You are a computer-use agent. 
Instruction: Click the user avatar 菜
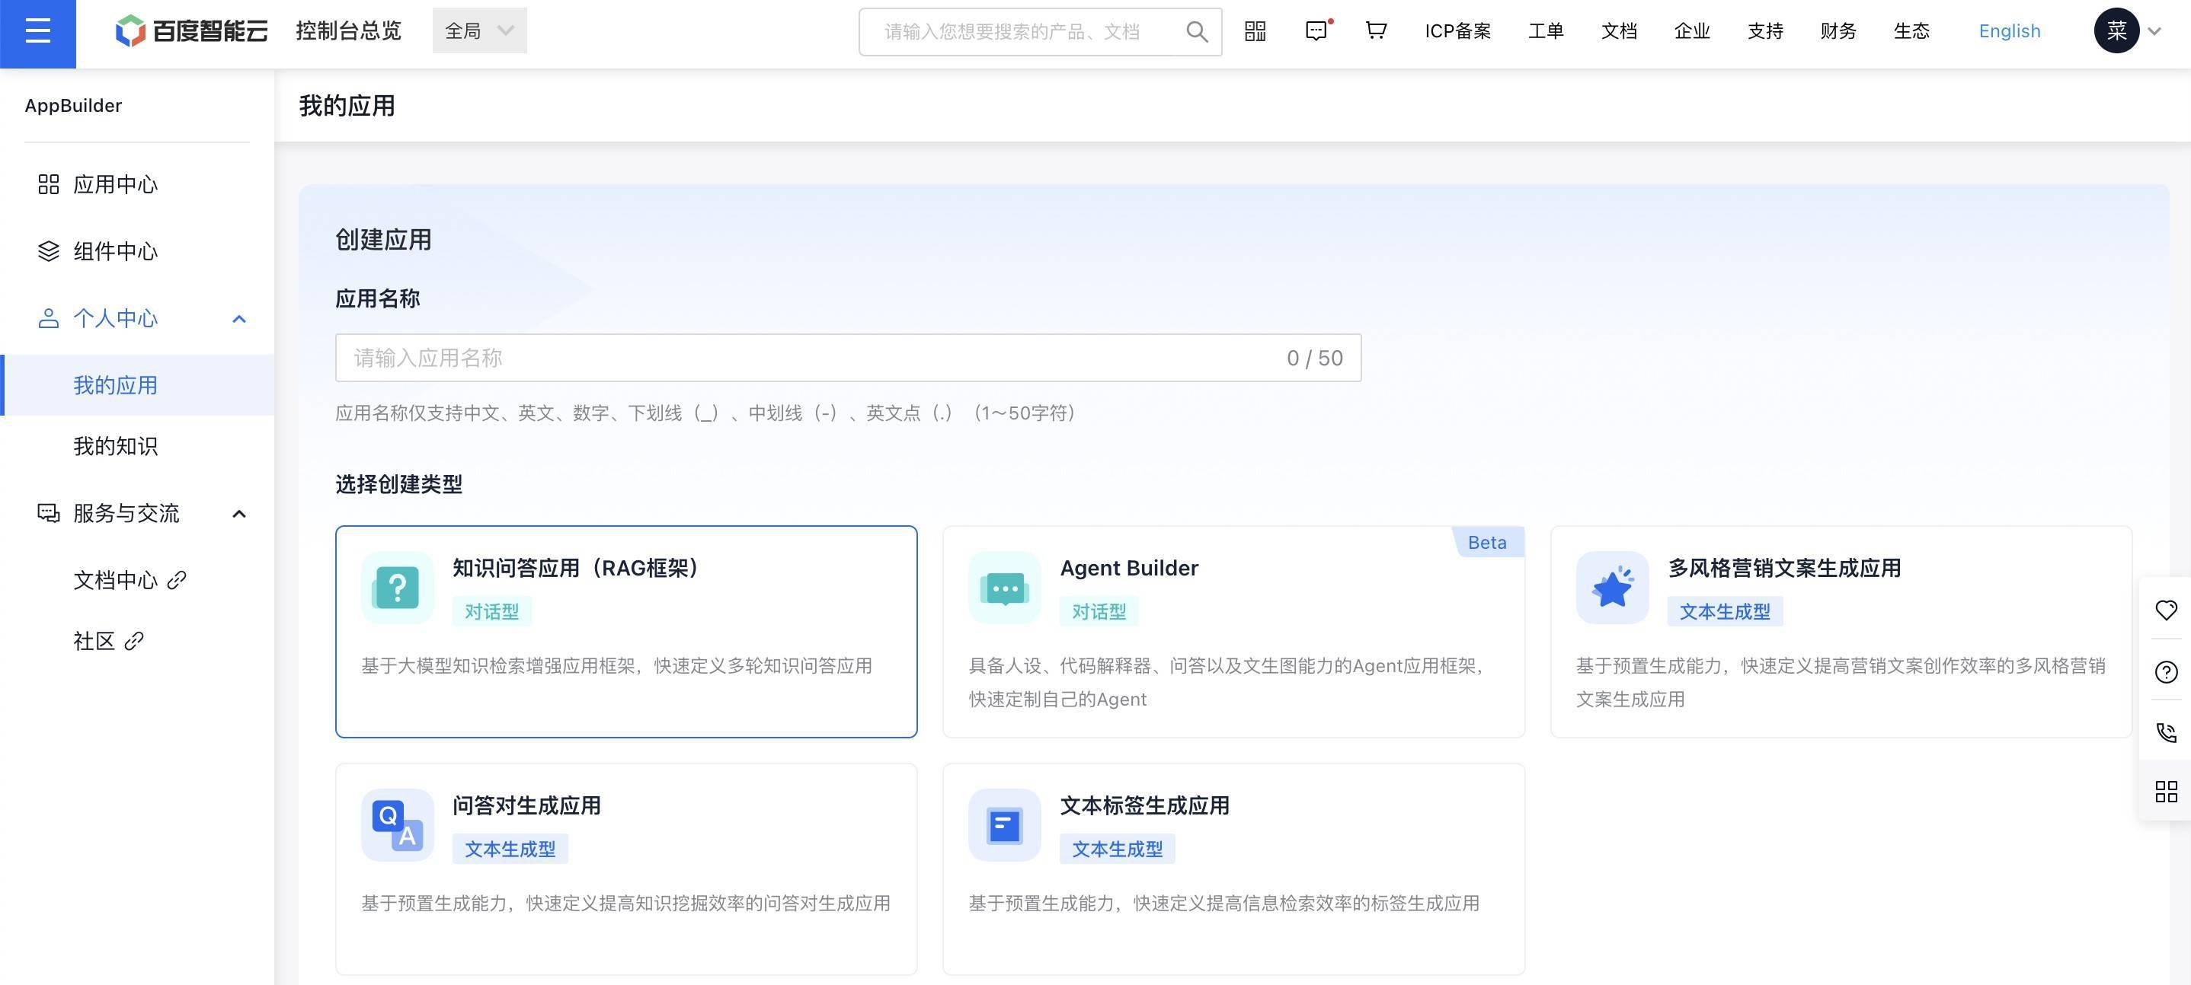click(2116, 30)
